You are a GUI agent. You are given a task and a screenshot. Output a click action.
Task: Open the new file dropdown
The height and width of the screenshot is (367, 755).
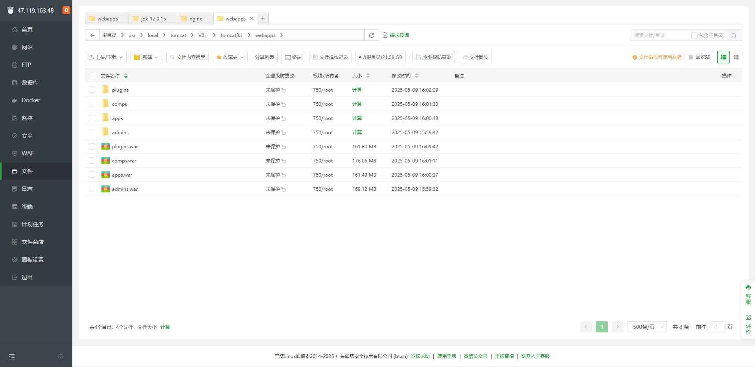[x=146, y=57]
